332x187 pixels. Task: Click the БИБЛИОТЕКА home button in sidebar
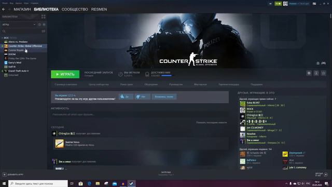(x=20, y=17)
